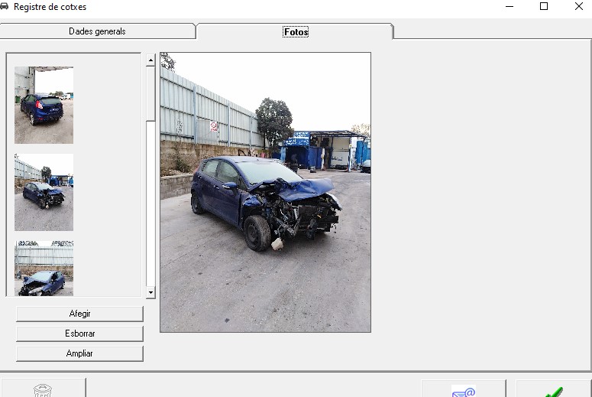Click the large preview photo of crashed car
This screenshot has height=397, width=592.
[265, 192]
